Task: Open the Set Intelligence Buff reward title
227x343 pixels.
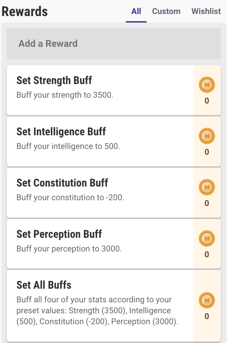Action: [x=61, y=132]
